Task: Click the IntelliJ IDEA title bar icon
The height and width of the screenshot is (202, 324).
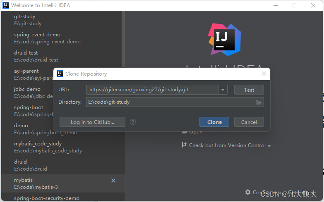Action: (6, 5)
